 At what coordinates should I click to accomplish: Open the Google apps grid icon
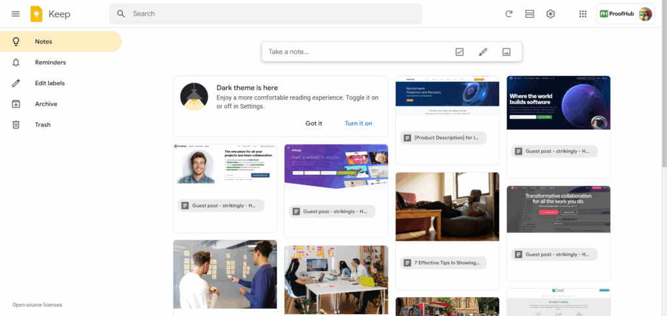point(583,14)
